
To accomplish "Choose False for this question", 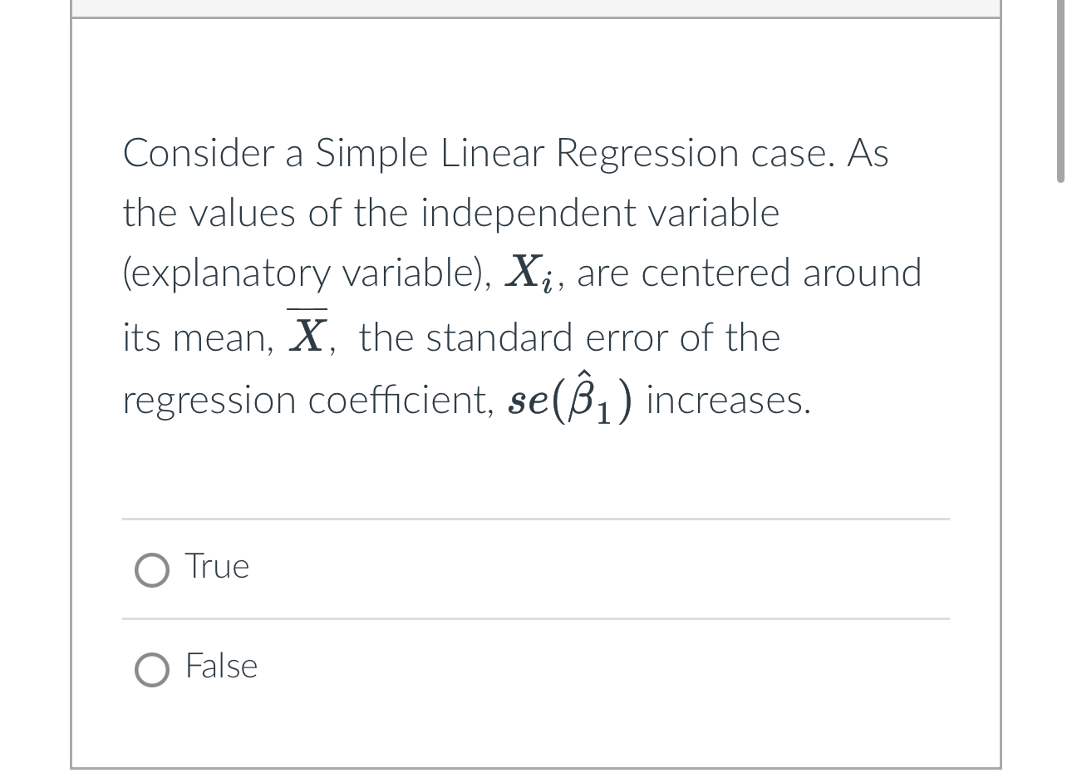I will tap(151, 670).
